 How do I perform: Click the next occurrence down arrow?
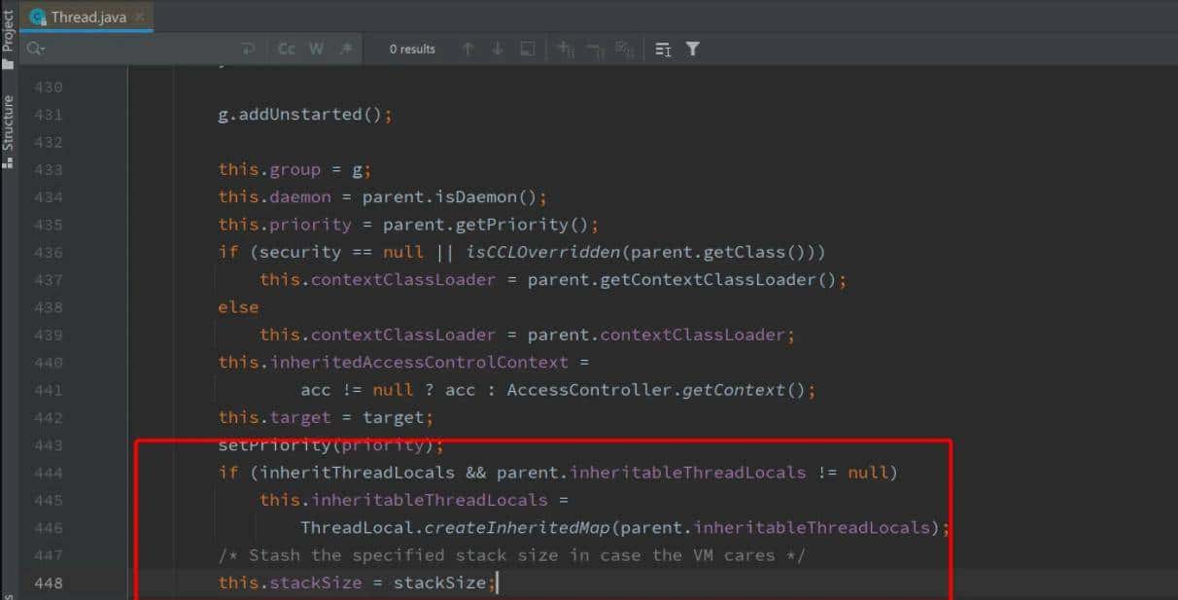tap(498, 49)
